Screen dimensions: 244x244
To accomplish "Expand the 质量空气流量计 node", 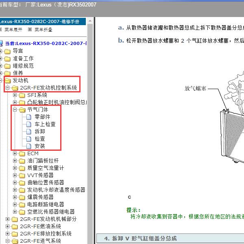I will click(x=15, y=168).
